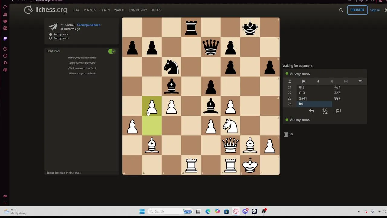This screenshot has height=218, width=387.
Task: Open analysis board microscope icon
Action: (290, 81)
